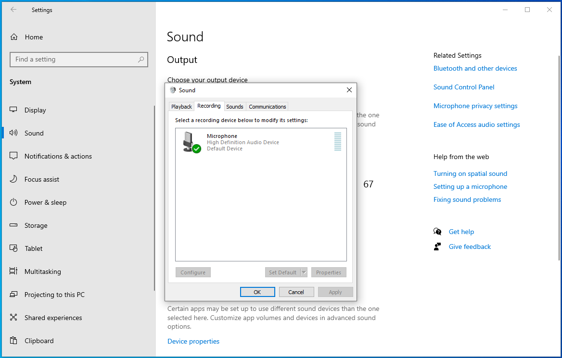Click the Notifications & actions icon
The width and height of the screenshot is (562, 358).
coord(13,156)
